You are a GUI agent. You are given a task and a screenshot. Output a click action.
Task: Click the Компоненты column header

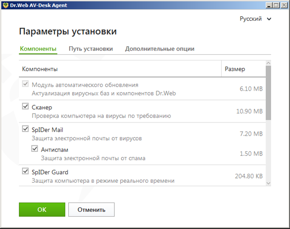pyautogui.click(x=40, y=69)
